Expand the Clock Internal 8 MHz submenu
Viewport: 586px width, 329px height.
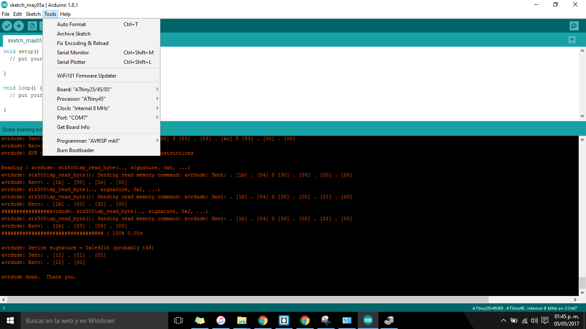[x=101, y=108]
